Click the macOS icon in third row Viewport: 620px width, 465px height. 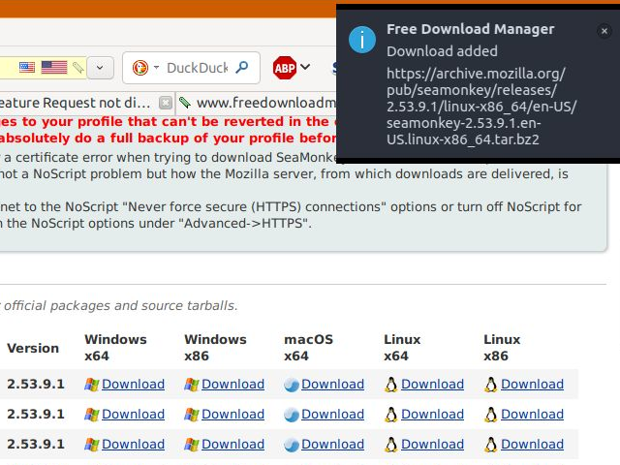click(x=292, y=445)
